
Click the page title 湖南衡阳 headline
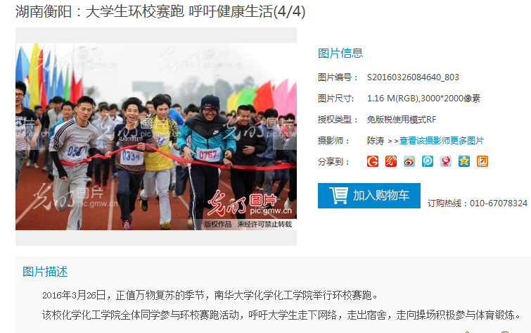160,11
